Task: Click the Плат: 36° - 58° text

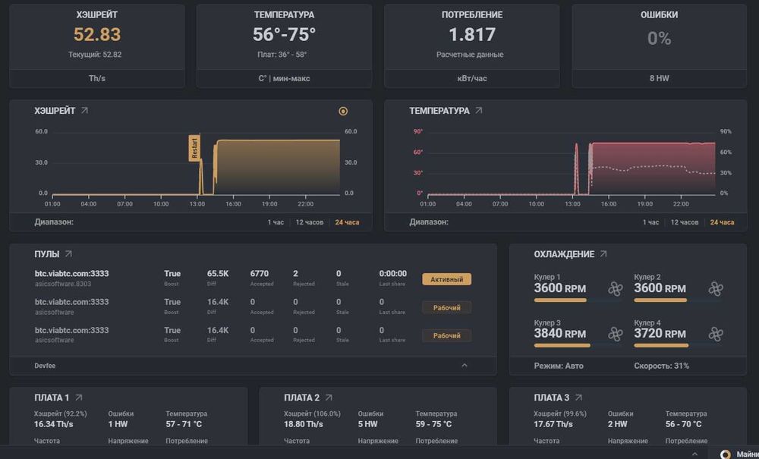Action: point(282,55)
